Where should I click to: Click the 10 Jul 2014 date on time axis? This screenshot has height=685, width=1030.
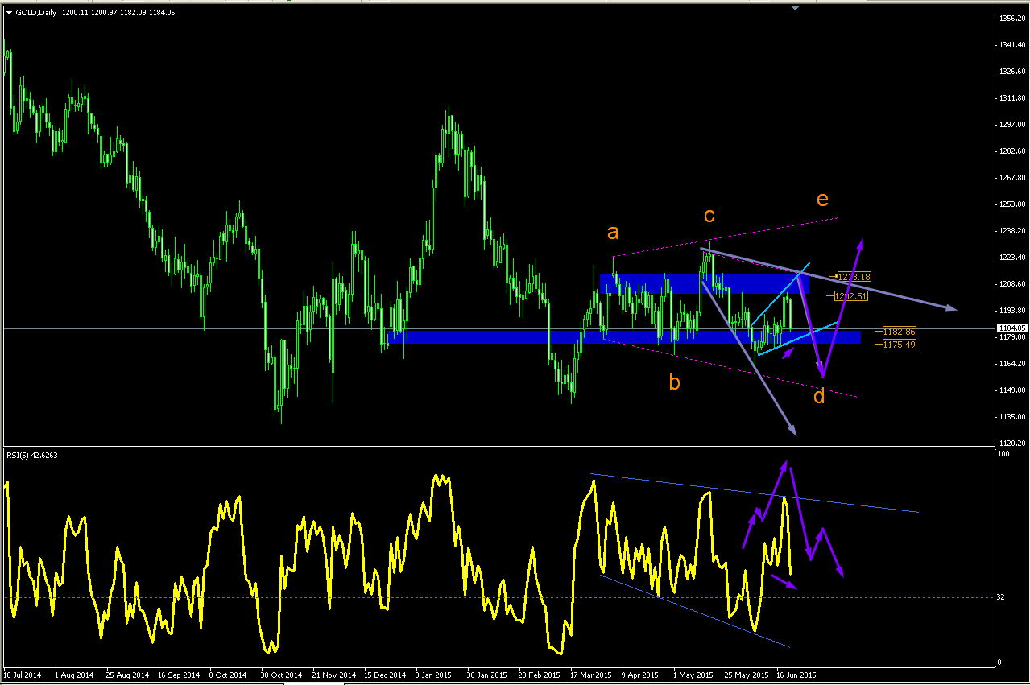[x=21, y=675]
